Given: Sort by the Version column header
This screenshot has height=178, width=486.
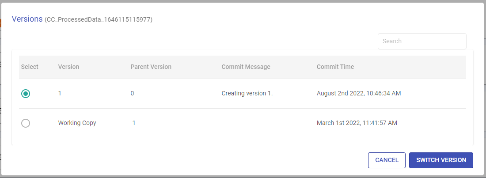Looking at the screenshot, I should tap(68, 67).
